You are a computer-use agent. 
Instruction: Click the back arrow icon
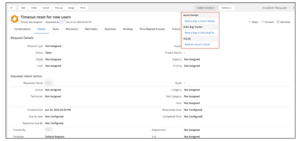(12, 8)
